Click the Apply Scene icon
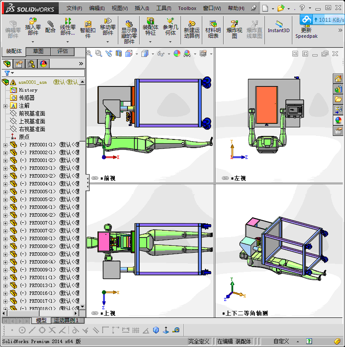 tap(187, 53)
